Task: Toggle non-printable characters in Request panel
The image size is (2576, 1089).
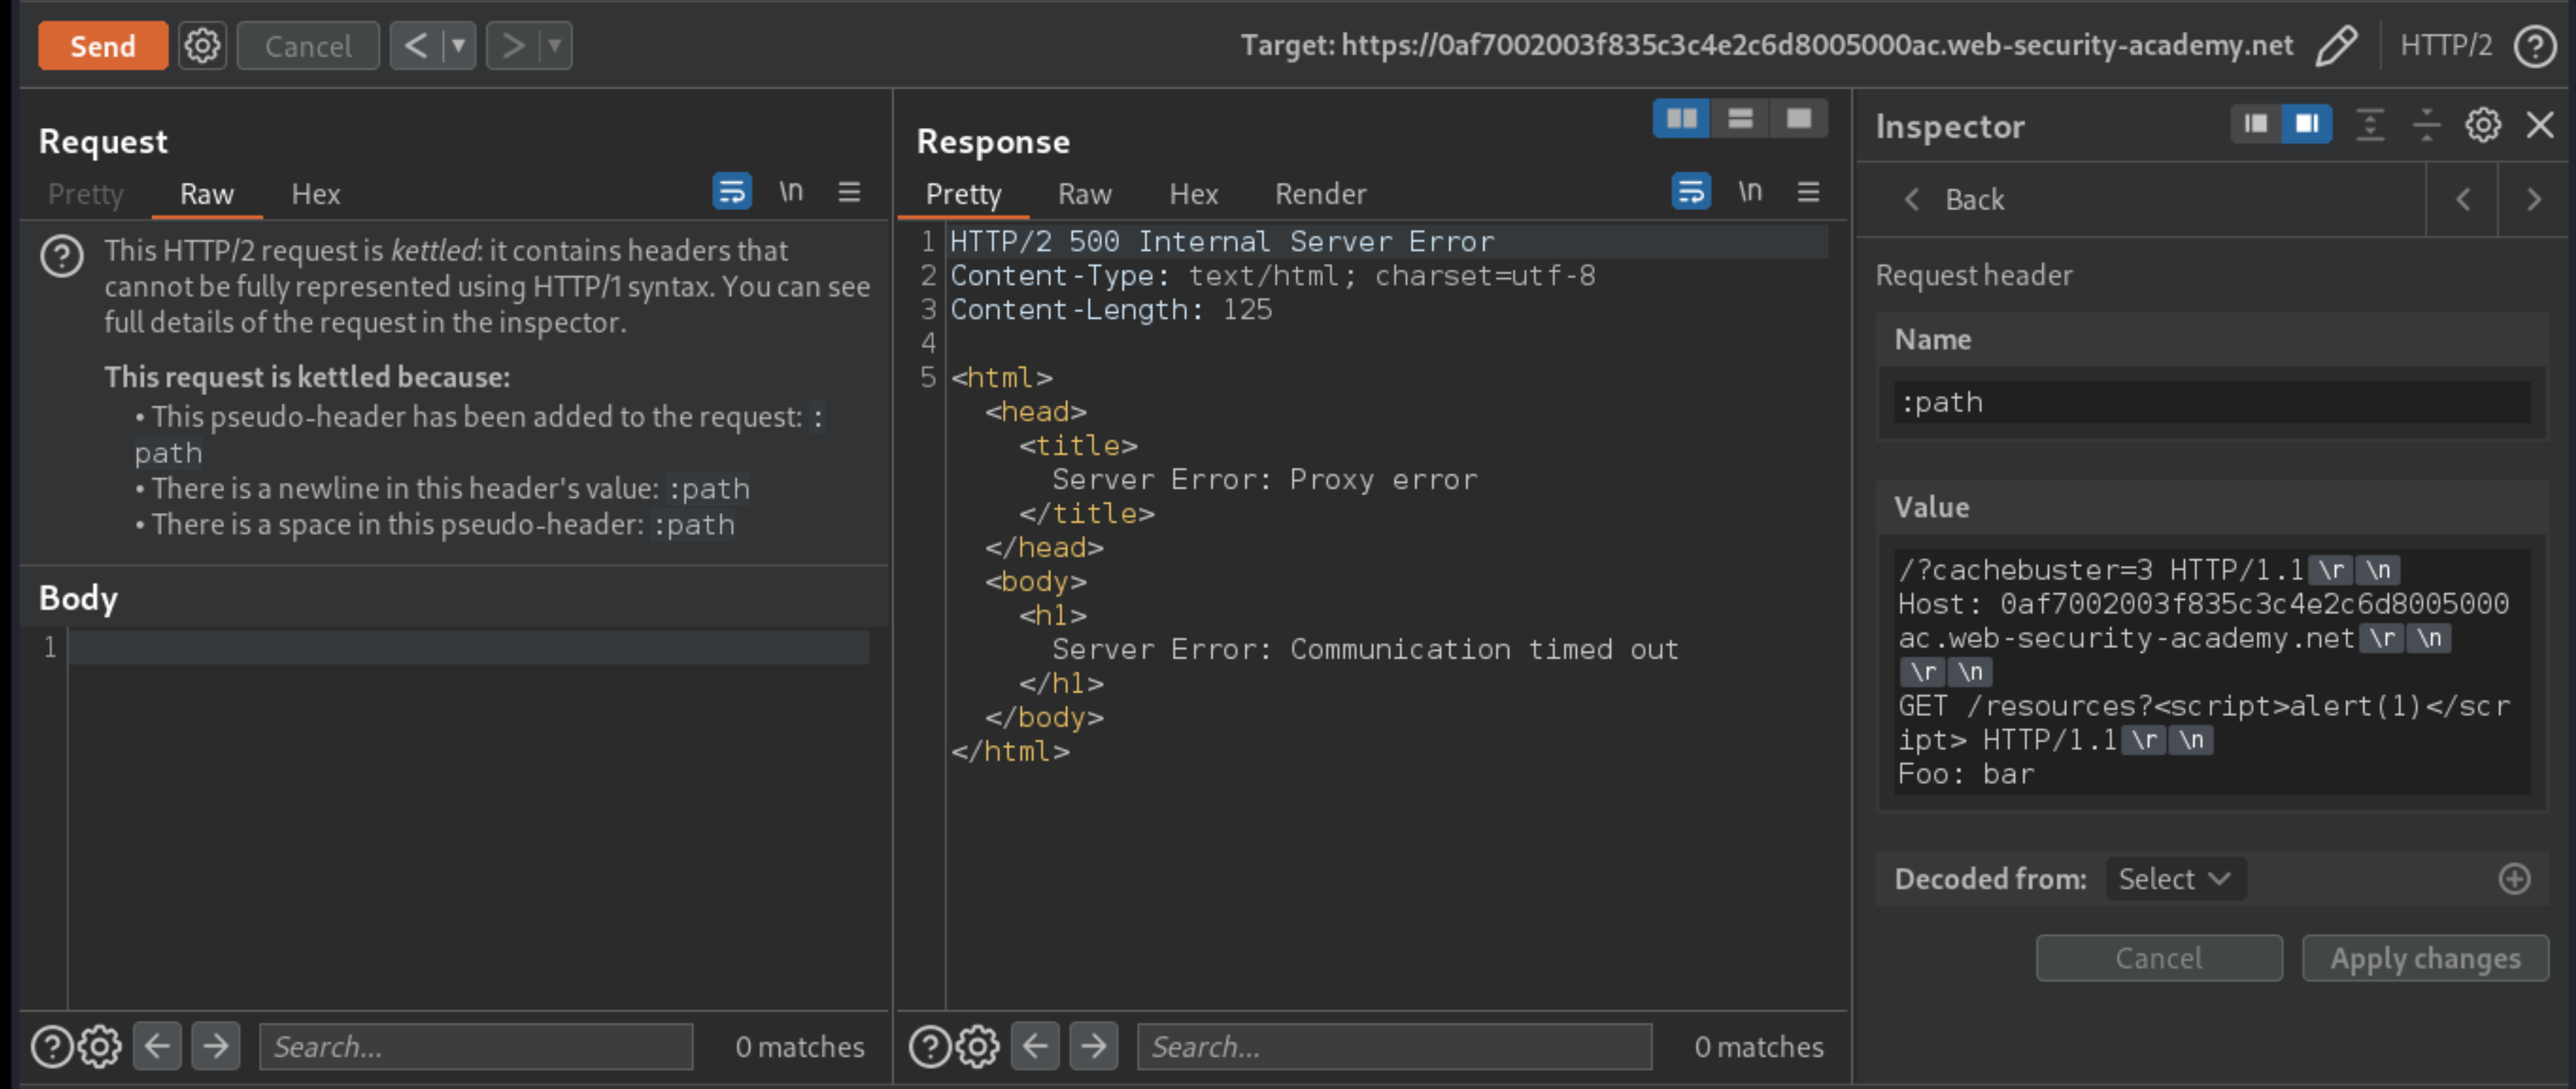Action: click(x=791, y=191)
